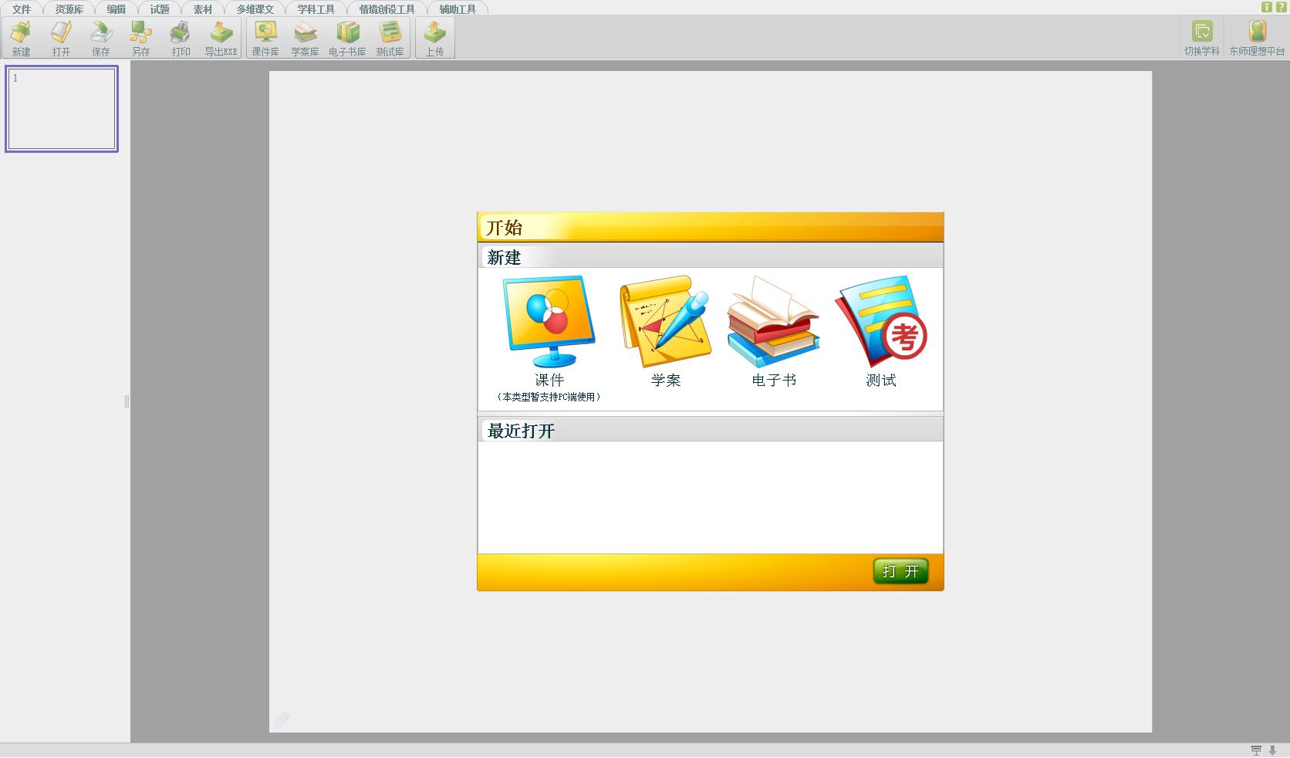Open 东师理想平台 platform icon

[1257, 38]
